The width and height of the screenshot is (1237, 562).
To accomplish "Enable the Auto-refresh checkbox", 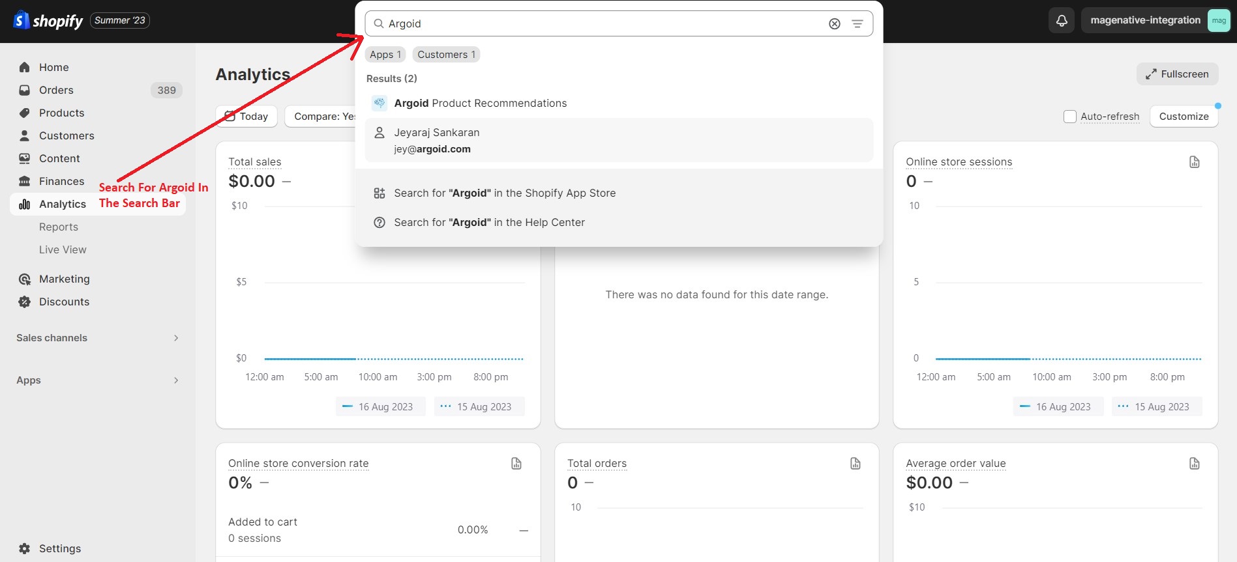I will tap(1070, 117).
